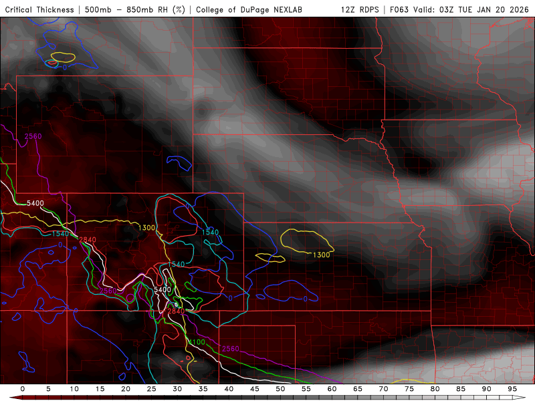Click the color bar scale value "15"
Screen dimensions: 535x401
[x=100, y=389]
